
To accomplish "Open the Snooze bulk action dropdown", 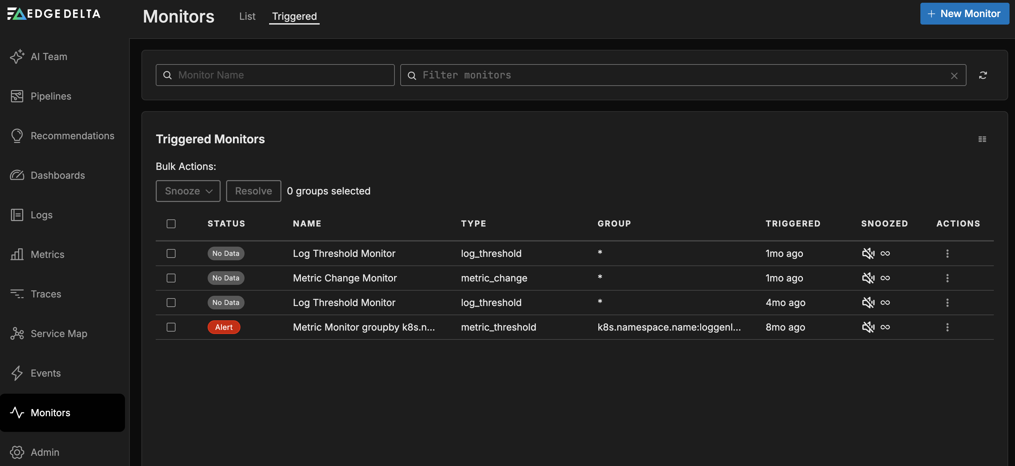I will click(x=188, y=191).
